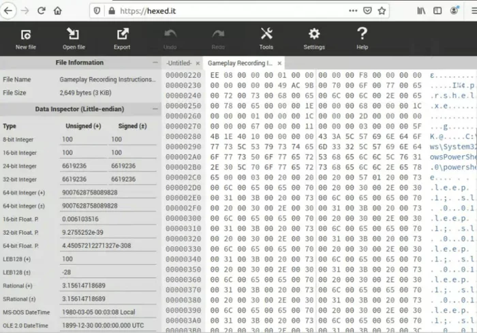The image size is (477, 333).
Task: Select the Gameplay Recording tab
Action: [240, 63]
